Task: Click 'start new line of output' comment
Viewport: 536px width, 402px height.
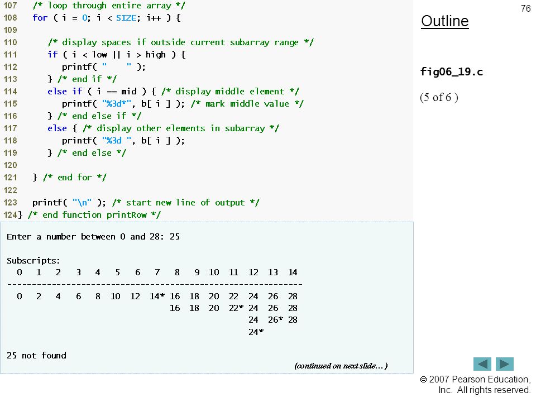Action: pos(185,203)
